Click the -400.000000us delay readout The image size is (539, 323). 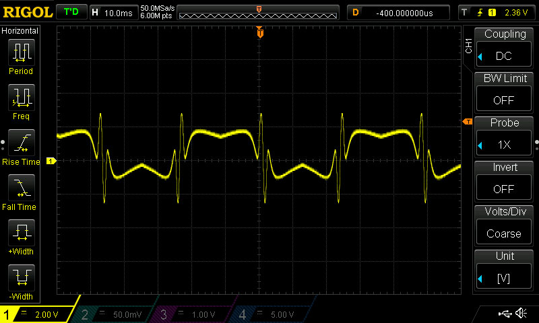point(406,12)
